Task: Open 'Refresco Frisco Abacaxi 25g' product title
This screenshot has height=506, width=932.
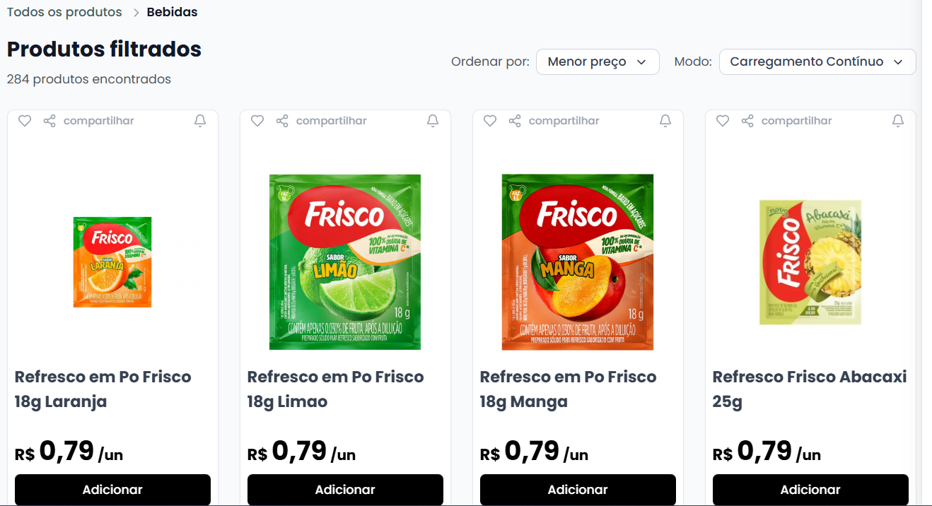Action: click(810, 389)
